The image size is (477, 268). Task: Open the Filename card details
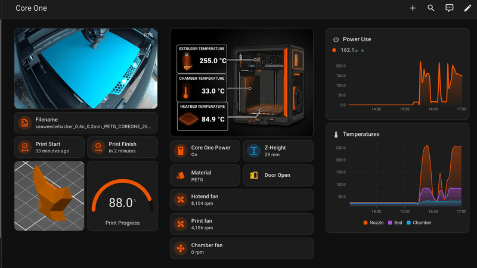[86, 123]
